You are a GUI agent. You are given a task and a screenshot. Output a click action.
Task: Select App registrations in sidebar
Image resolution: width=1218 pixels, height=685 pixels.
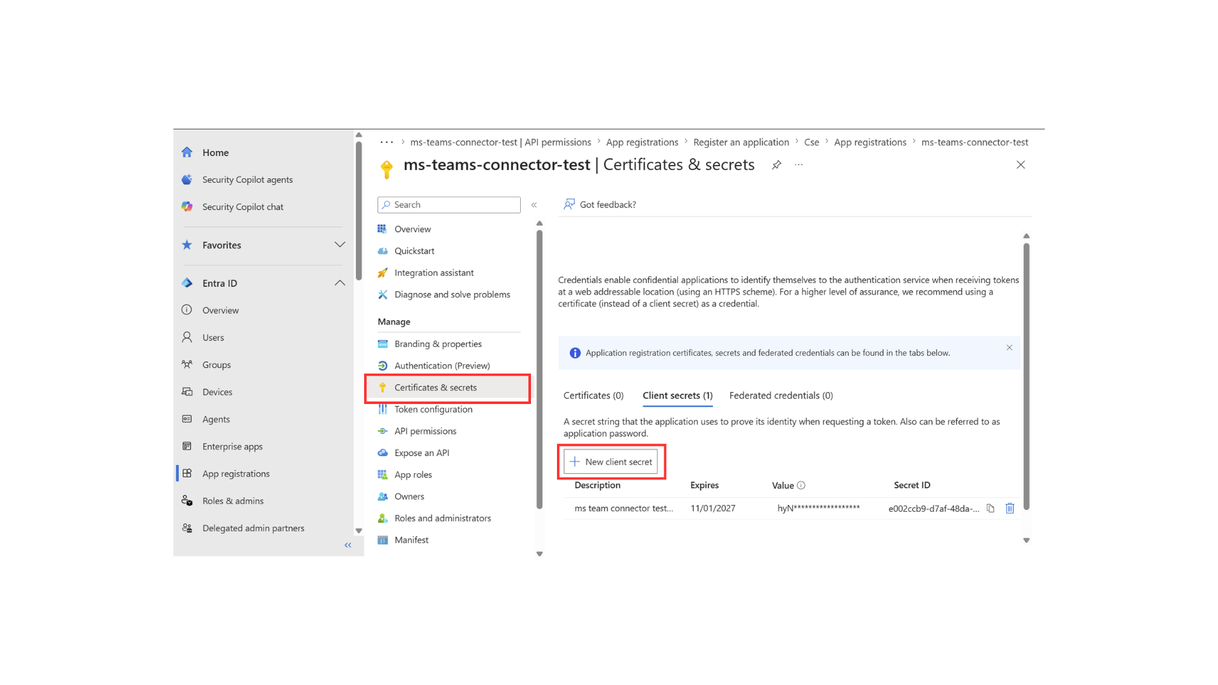coord(236,474)
